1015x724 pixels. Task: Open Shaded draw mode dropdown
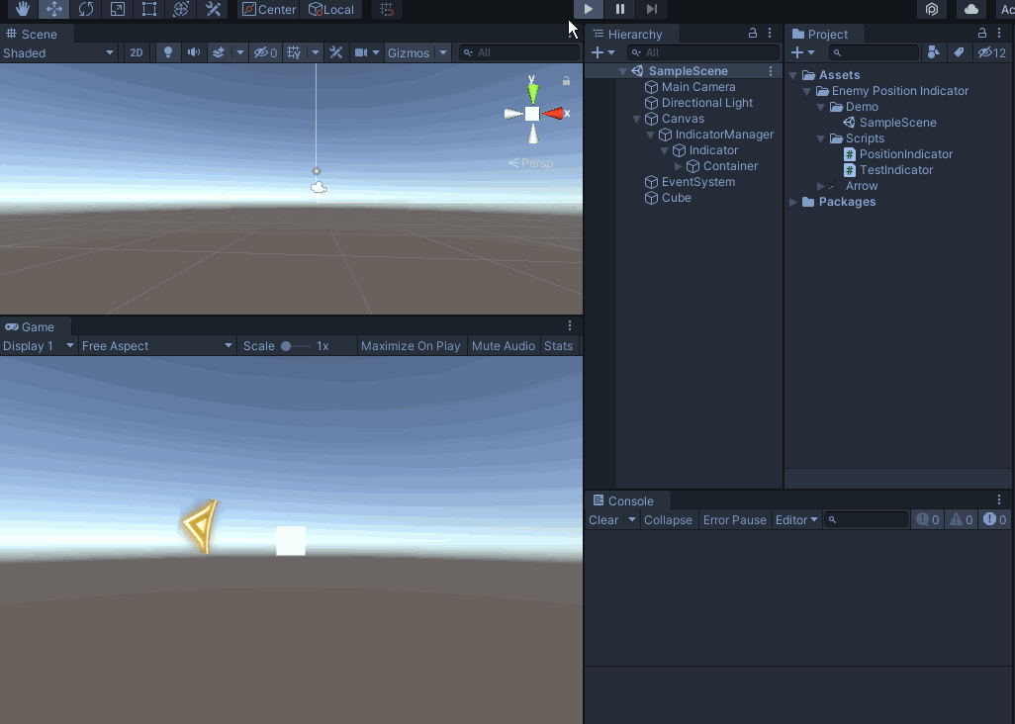click(58, 53)
